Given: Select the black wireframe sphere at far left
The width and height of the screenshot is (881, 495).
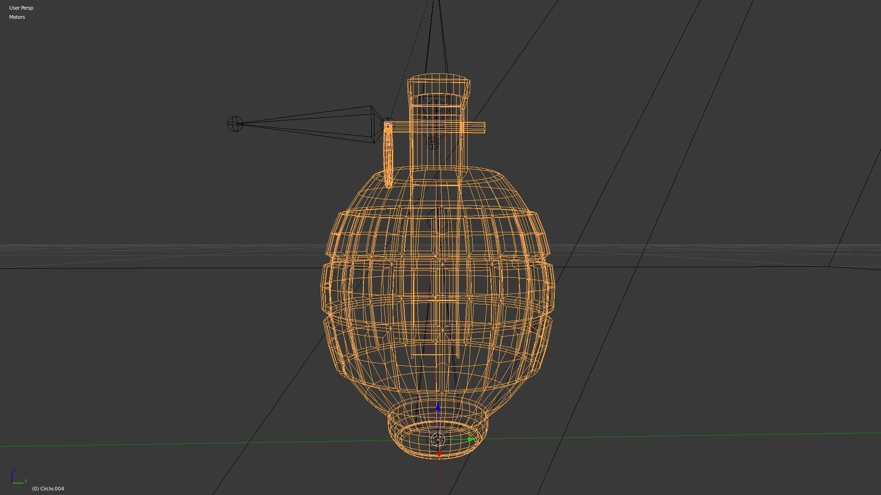Looking at the screenshot, I should [x=235, y=124].
